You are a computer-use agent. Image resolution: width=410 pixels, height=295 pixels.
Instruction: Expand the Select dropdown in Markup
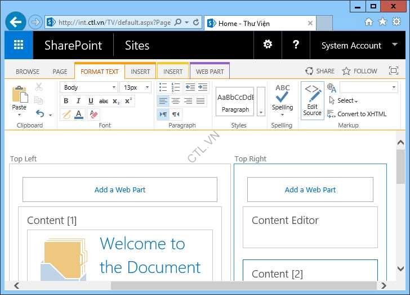(x=347, y=101)
